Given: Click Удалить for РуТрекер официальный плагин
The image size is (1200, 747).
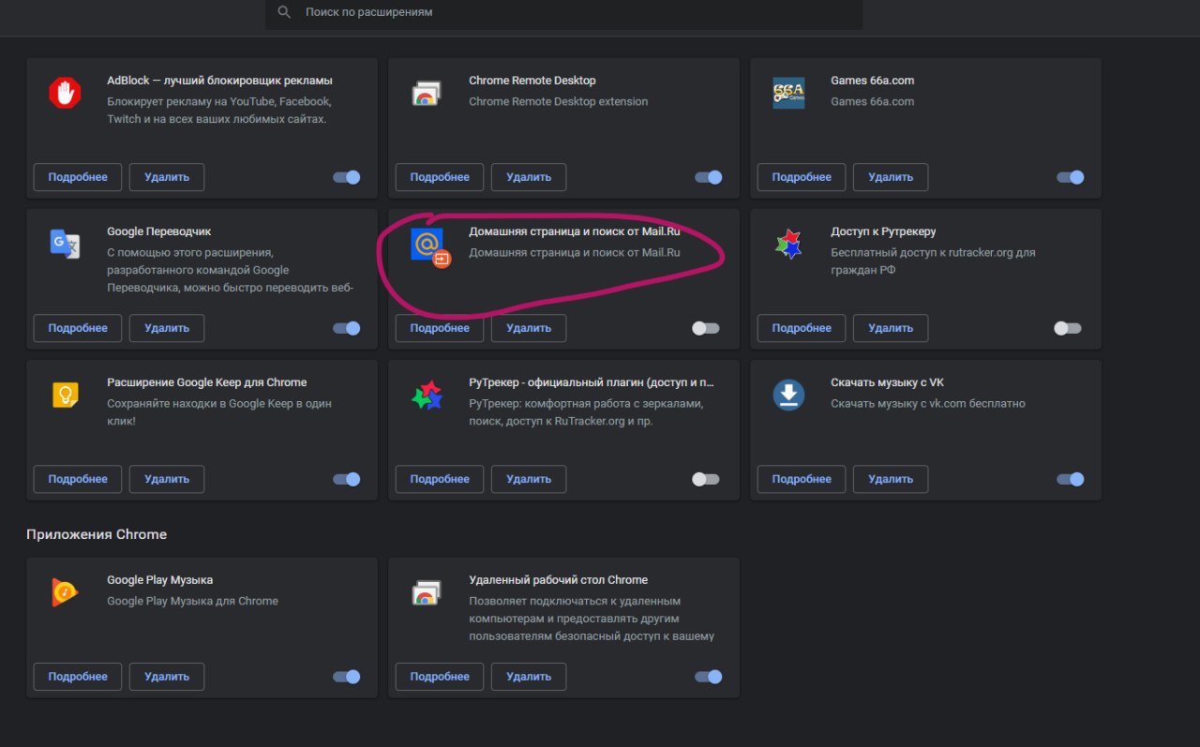Looking at the screenshot, I should pyautogui.click(x=529, y=479).
